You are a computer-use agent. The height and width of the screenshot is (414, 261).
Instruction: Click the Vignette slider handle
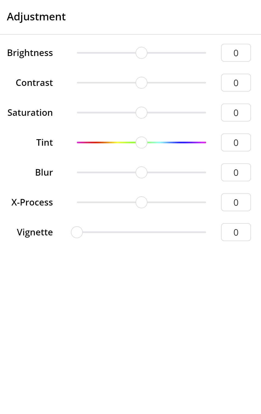click(77, 232)
